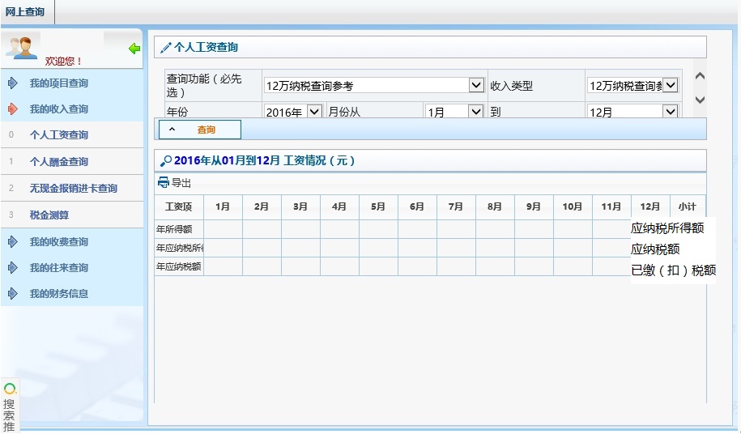Open 无现金报销进卡查询 from the sidebar
This screenshot has width=741, height=434.
[74, 189]
